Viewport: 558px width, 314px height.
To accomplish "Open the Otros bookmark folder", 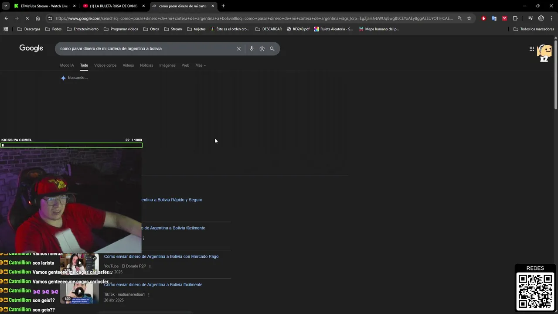I will click(151, 29).
